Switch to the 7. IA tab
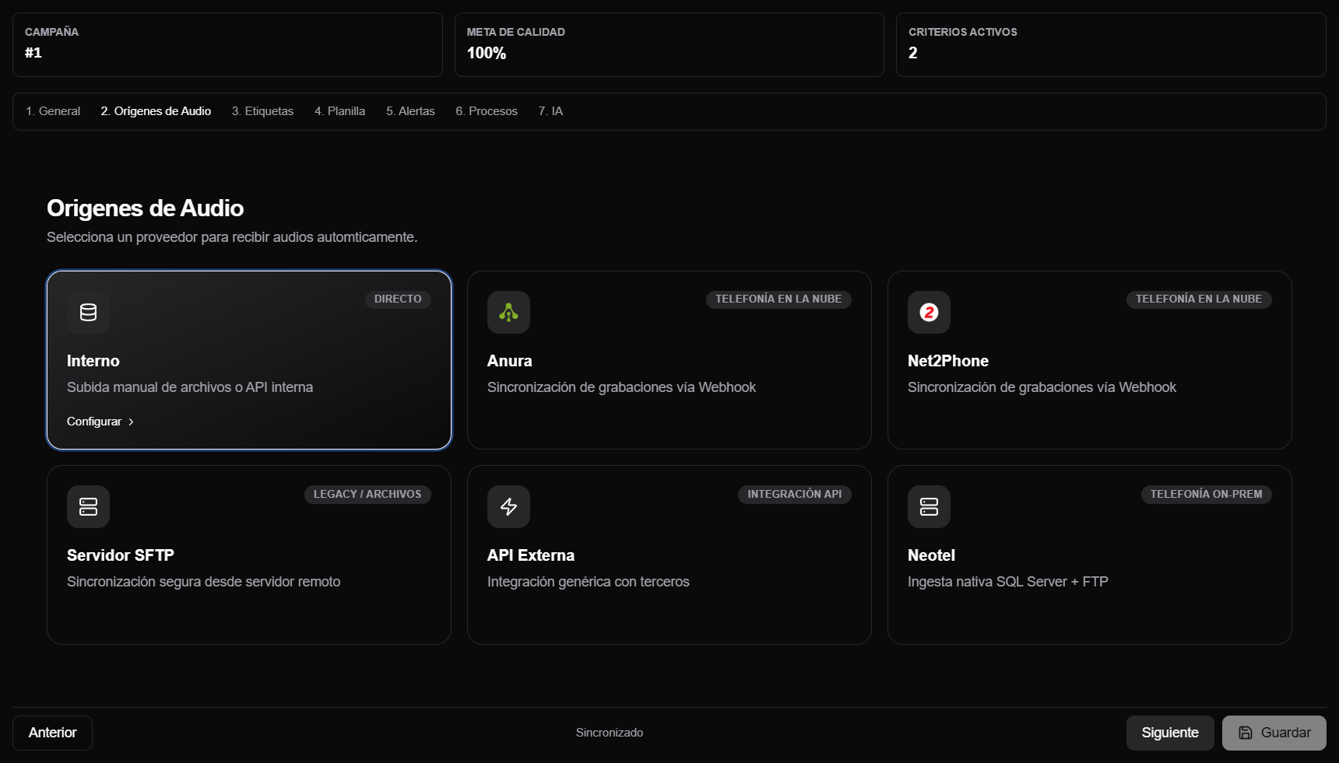Image resolution: width=1339 pixels, height=763 pixels. pos(550,111)
